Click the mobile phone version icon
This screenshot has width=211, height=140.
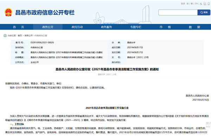tap(209, 4)
